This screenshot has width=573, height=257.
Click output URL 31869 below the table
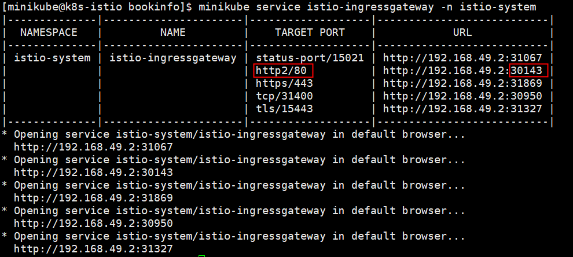pos(93,198)
